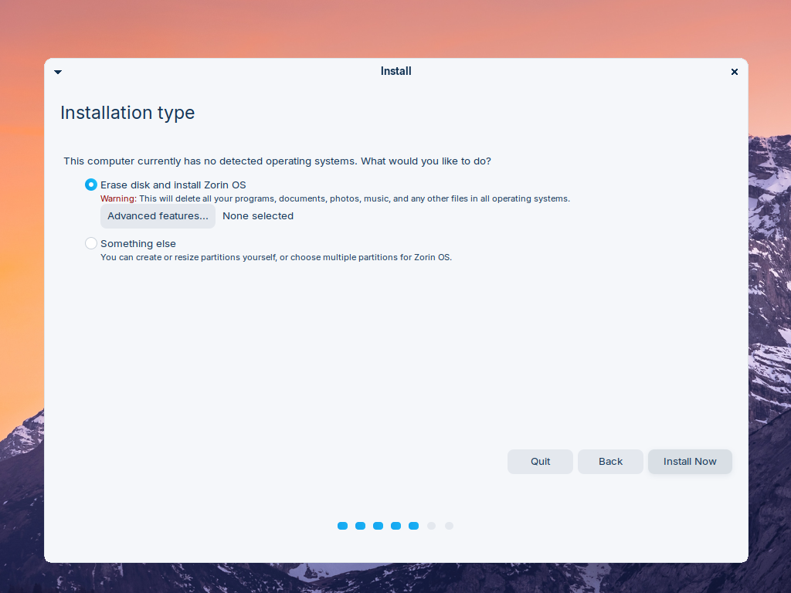Close the Install window
The width and height of the screenshot is (791, 593).
click(x=735, y=72)
